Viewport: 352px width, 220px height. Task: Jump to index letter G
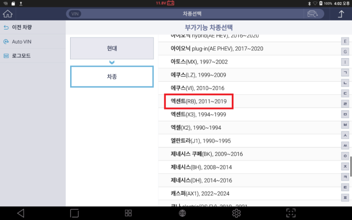(x=345, y=52)
